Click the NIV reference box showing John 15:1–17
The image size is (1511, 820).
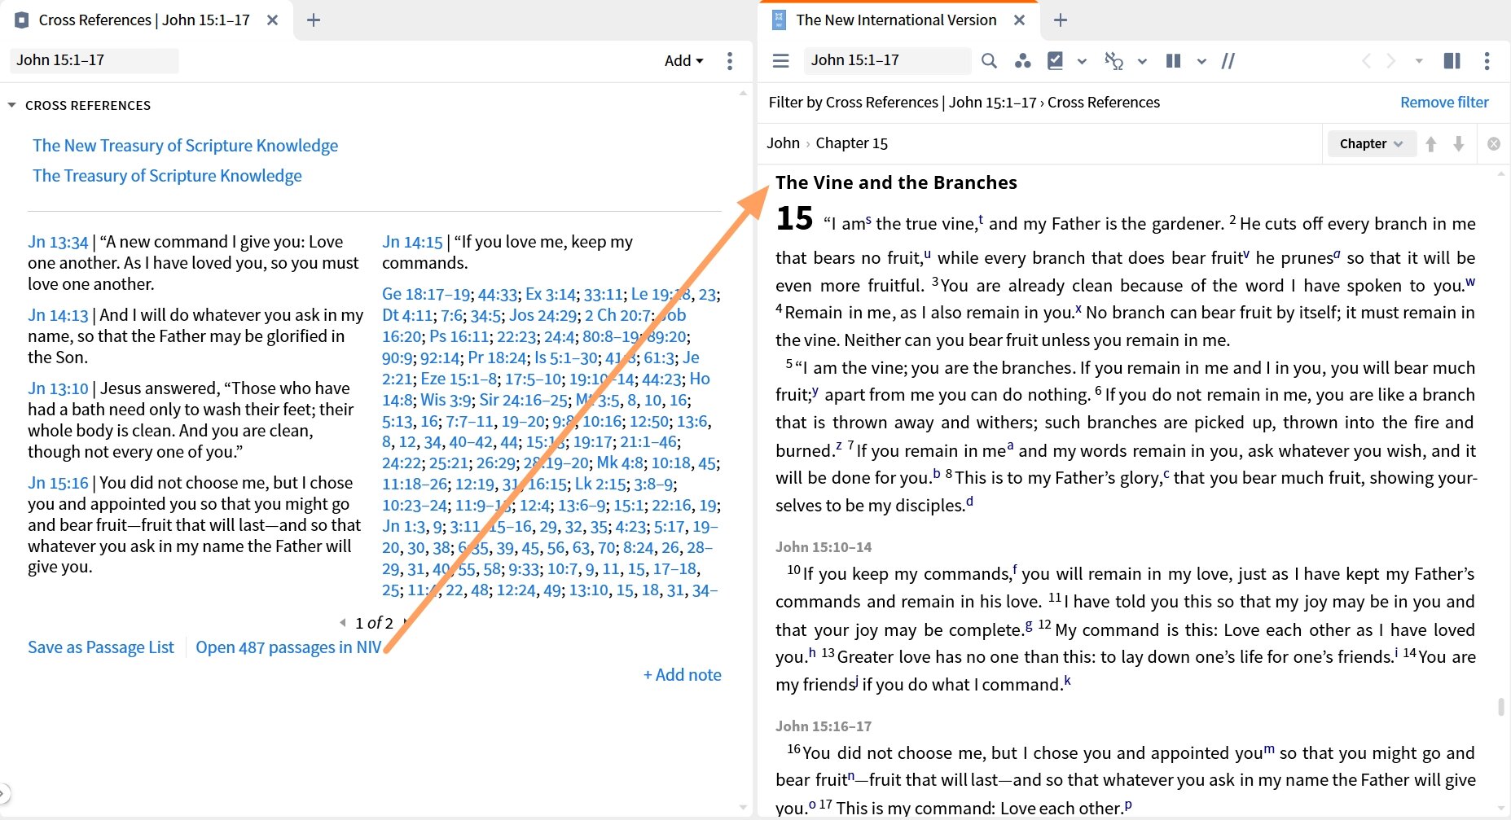(x=887, y=60)
